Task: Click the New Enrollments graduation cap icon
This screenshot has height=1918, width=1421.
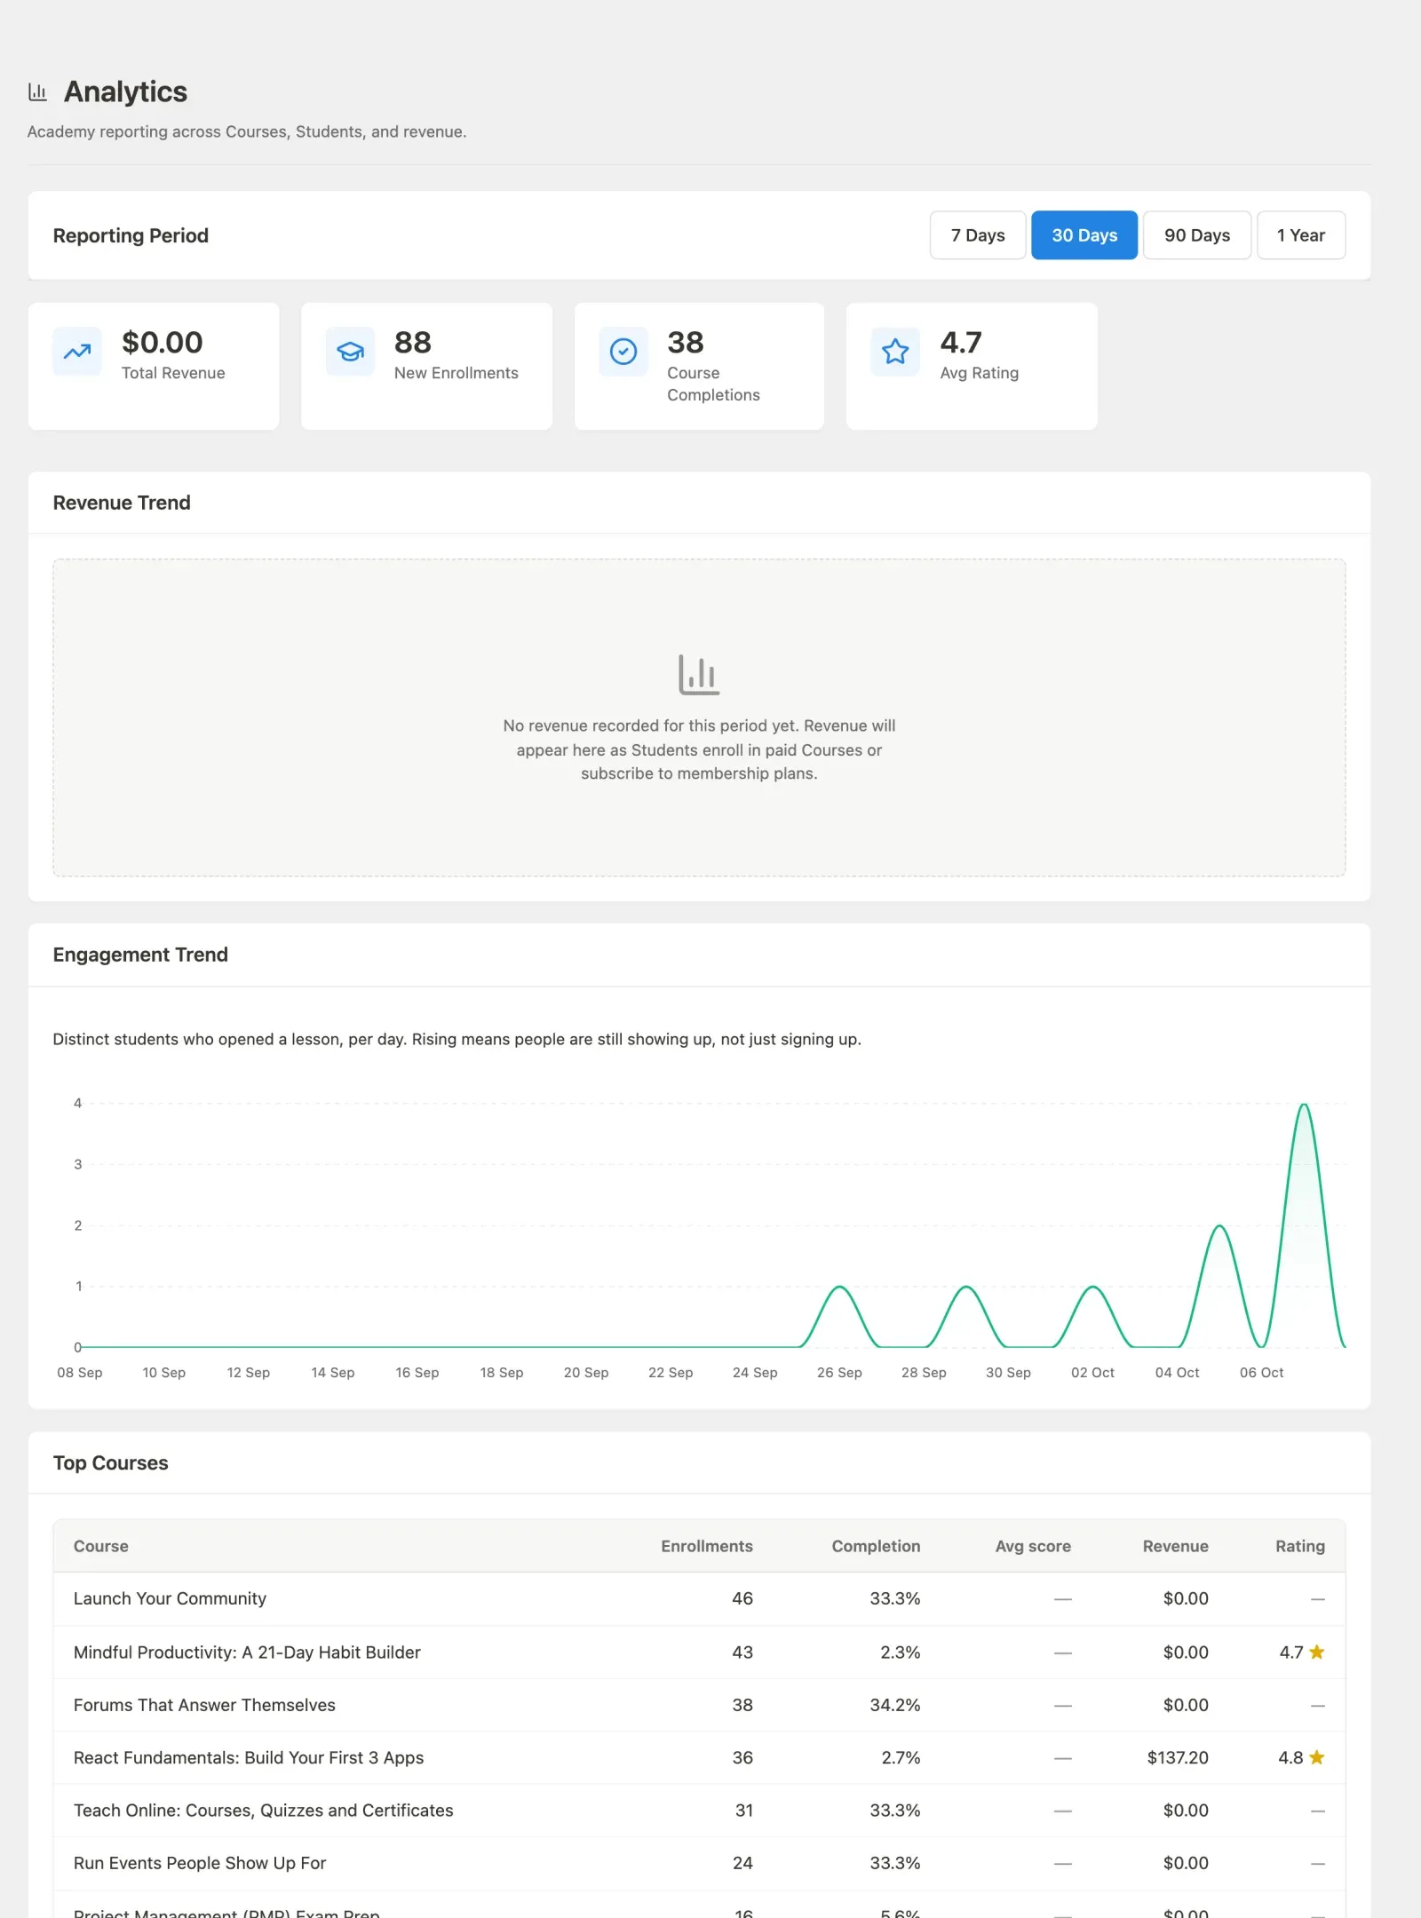Action: tap(350, 352)
